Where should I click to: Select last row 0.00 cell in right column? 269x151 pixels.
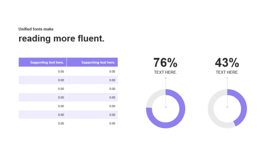(92, 123)
